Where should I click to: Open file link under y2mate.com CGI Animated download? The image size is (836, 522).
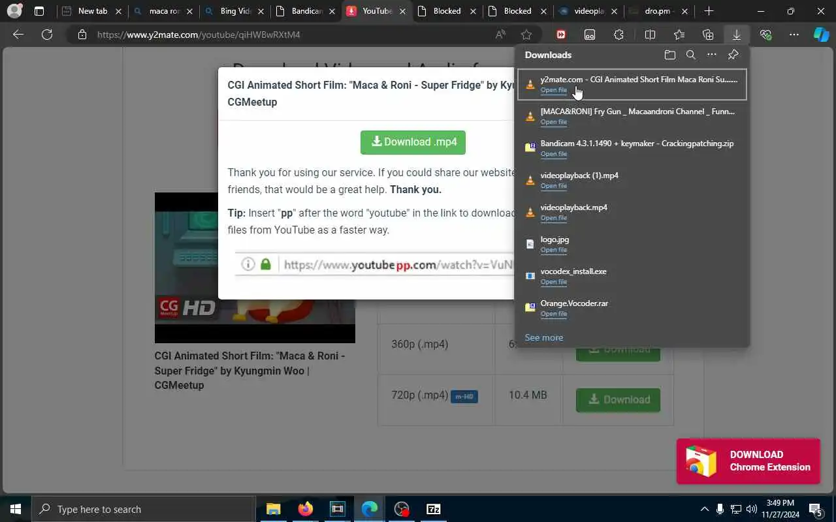[x=554, y=90]
